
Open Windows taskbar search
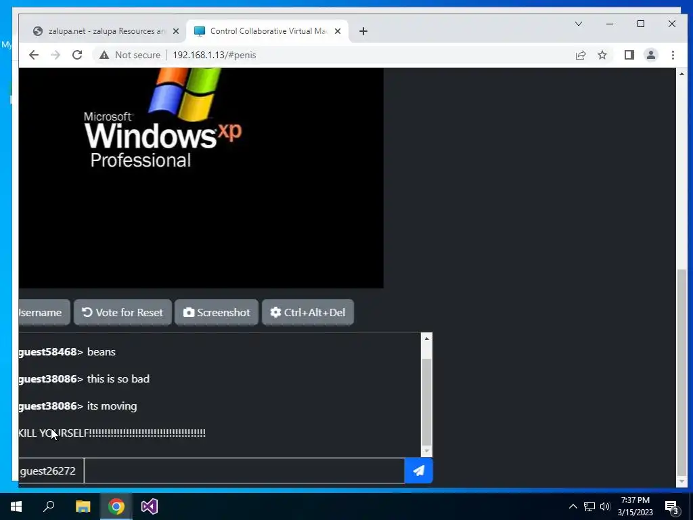(x=49, y=506)
